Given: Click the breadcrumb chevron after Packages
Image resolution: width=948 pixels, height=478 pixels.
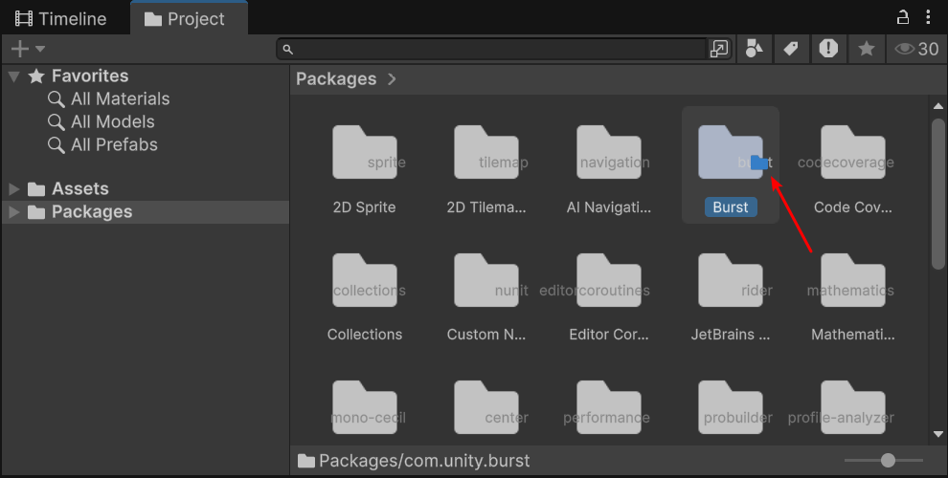Looking at the screenshot, I should click(392, 79).
